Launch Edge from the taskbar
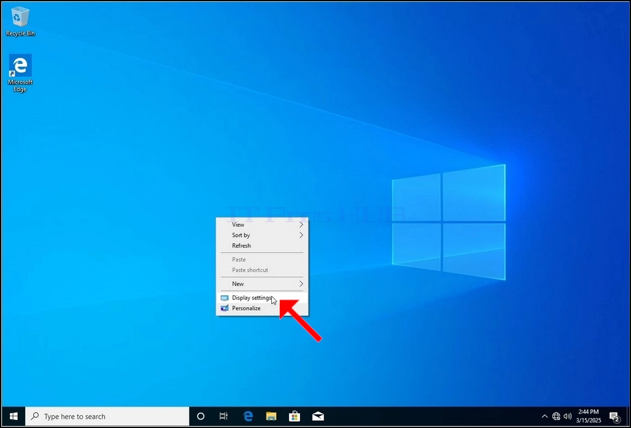Viewport: 631px width, 428px height. [248, 416]
